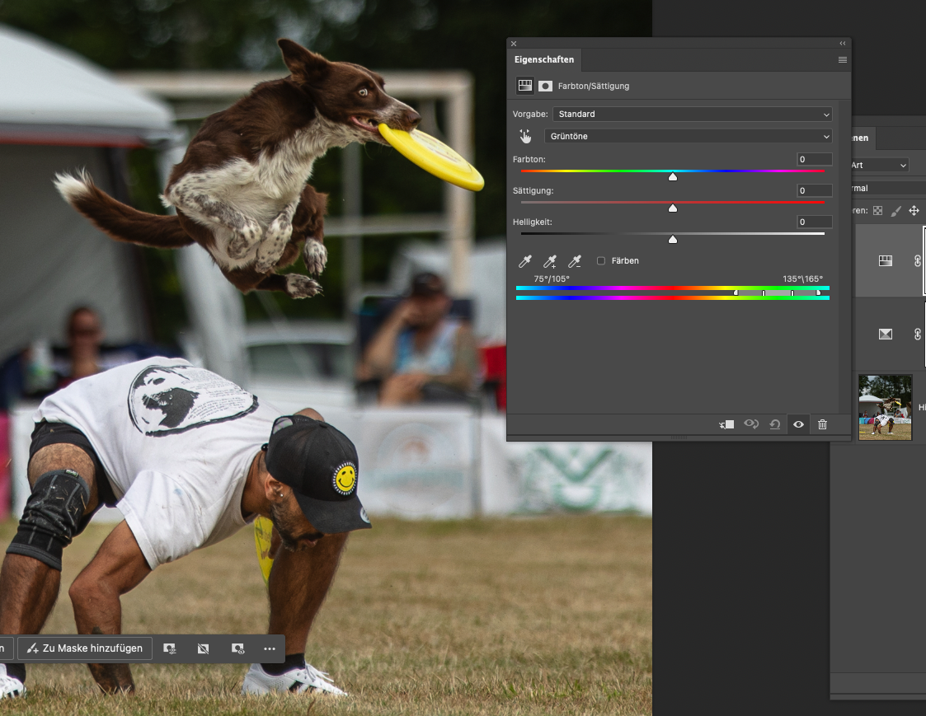Click the Sättigung slider handle
This screenshot has height=716, width=926.
point(673,208)
